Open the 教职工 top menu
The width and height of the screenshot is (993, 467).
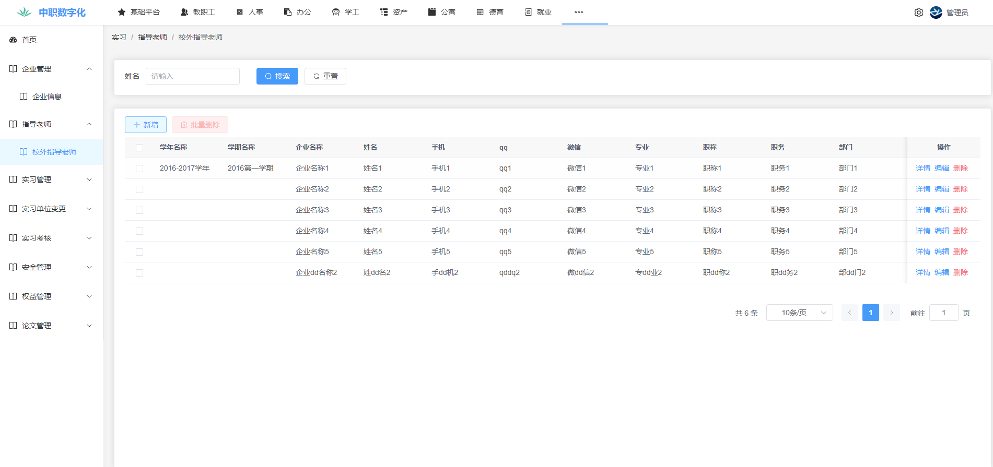198,12
